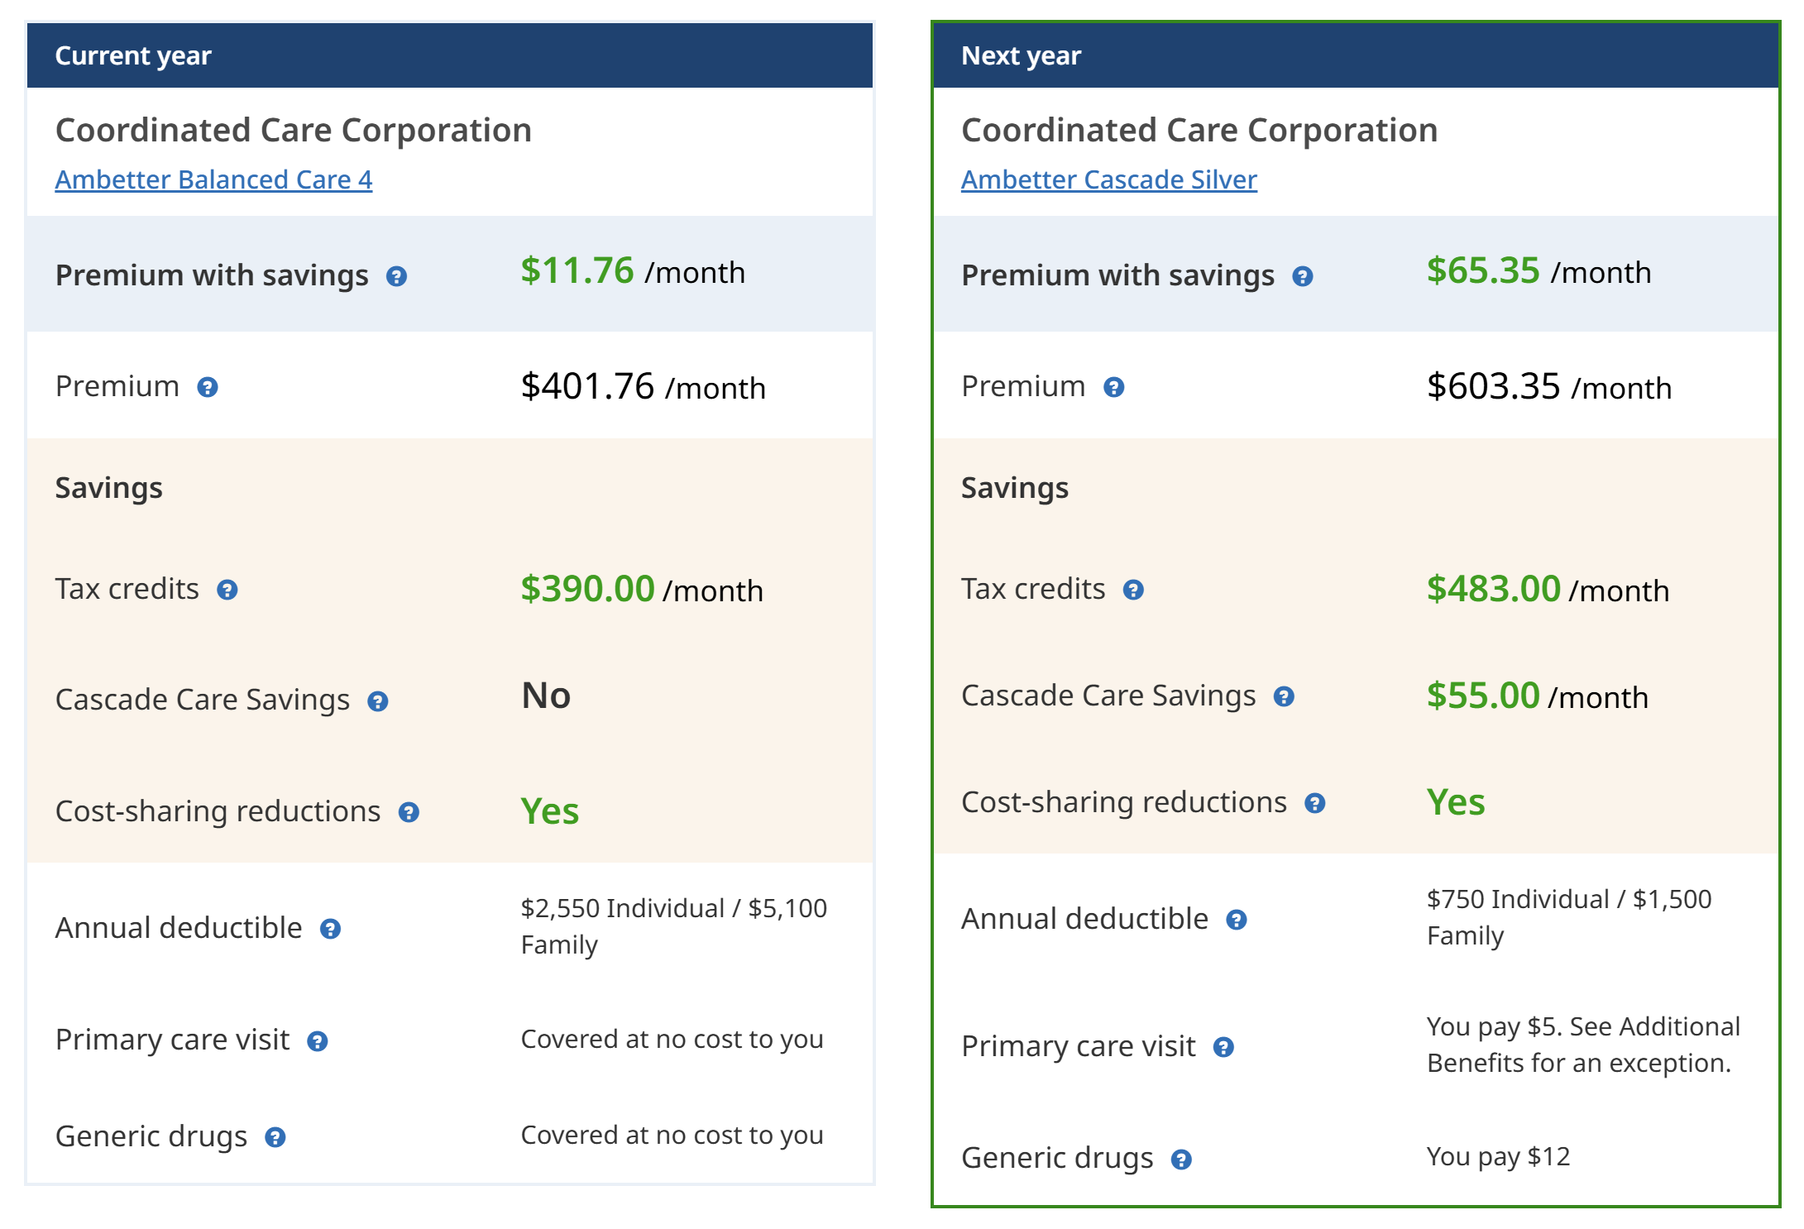1804x1229 pixels.
Task: Click help icon next to current year Premium
Action: click(x=208, y=387)
